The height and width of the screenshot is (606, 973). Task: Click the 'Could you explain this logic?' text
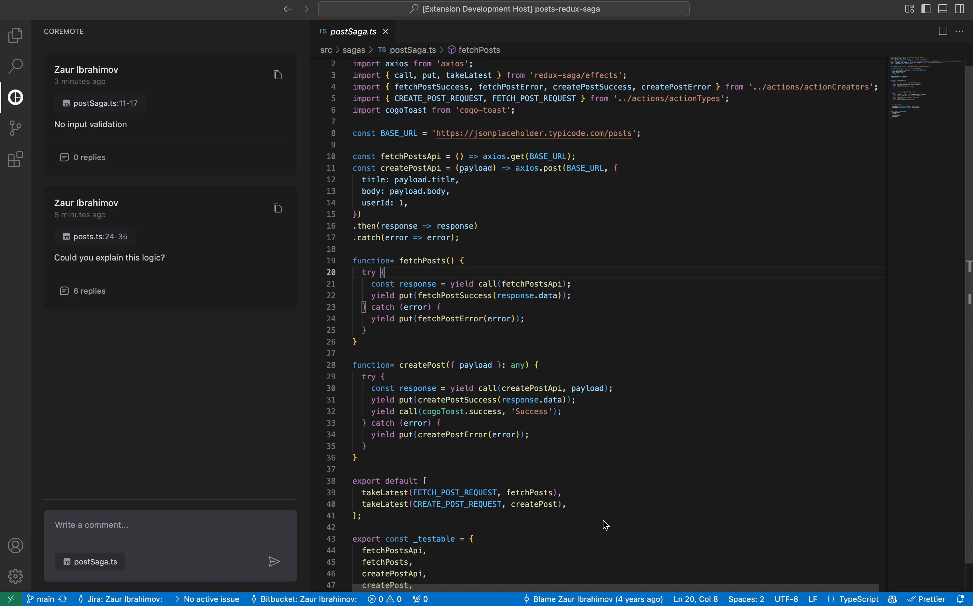[x=110, y=257]
